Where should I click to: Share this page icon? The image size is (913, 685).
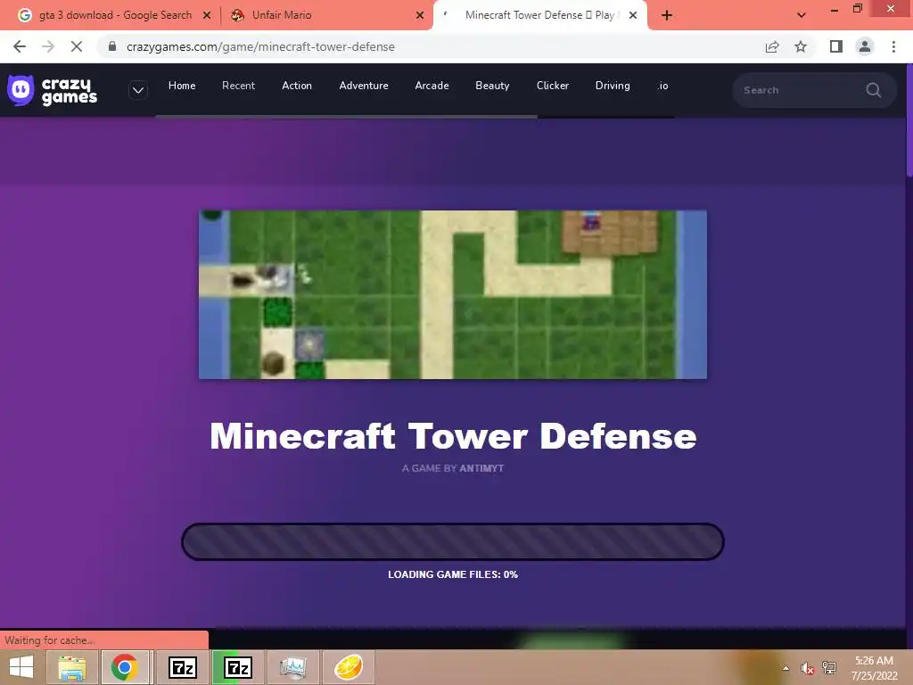coord(772,46)
